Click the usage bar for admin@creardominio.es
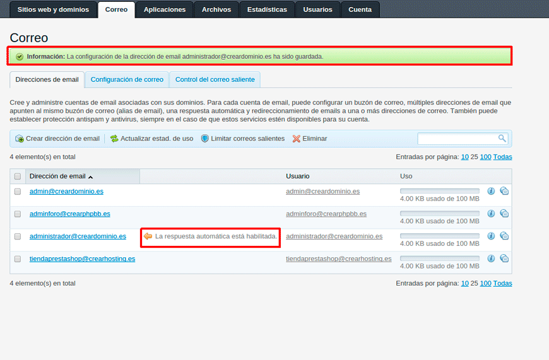The image size is (549, 360). coord(439,190)
